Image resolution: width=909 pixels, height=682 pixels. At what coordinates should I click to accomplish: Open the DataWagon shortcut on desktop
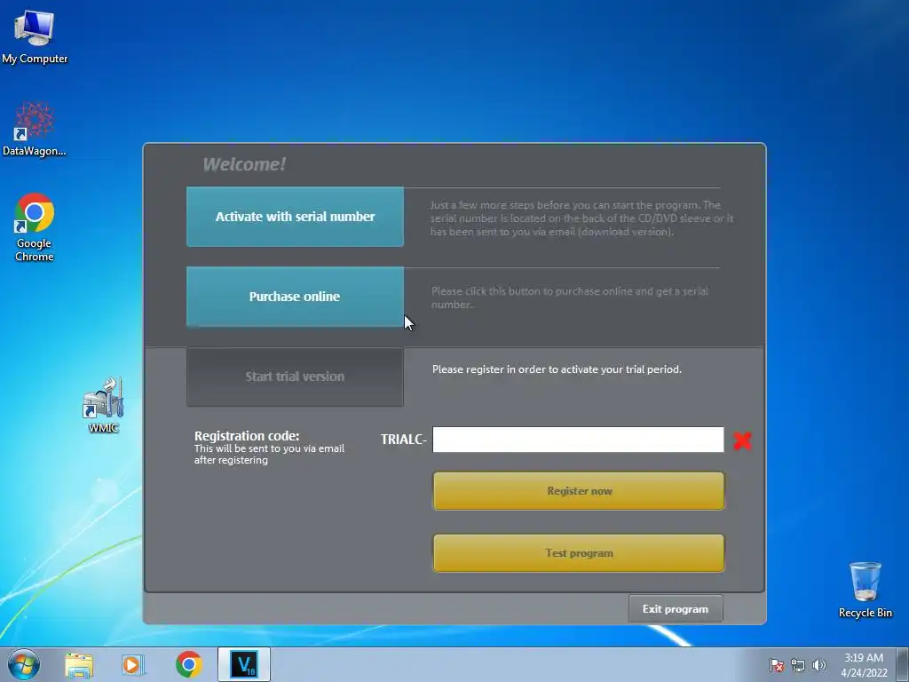coord(35,129)
